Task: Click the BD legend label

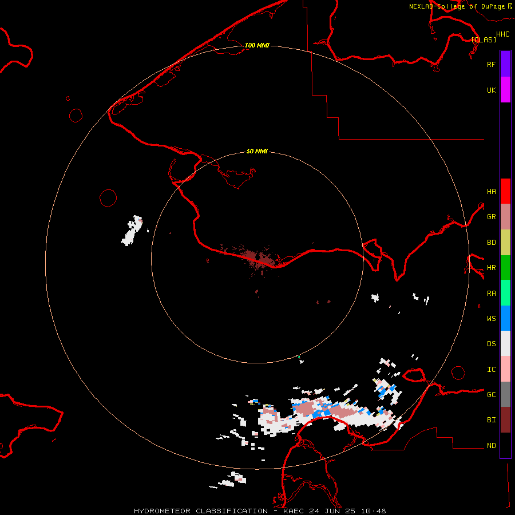Action: point(491,243)
